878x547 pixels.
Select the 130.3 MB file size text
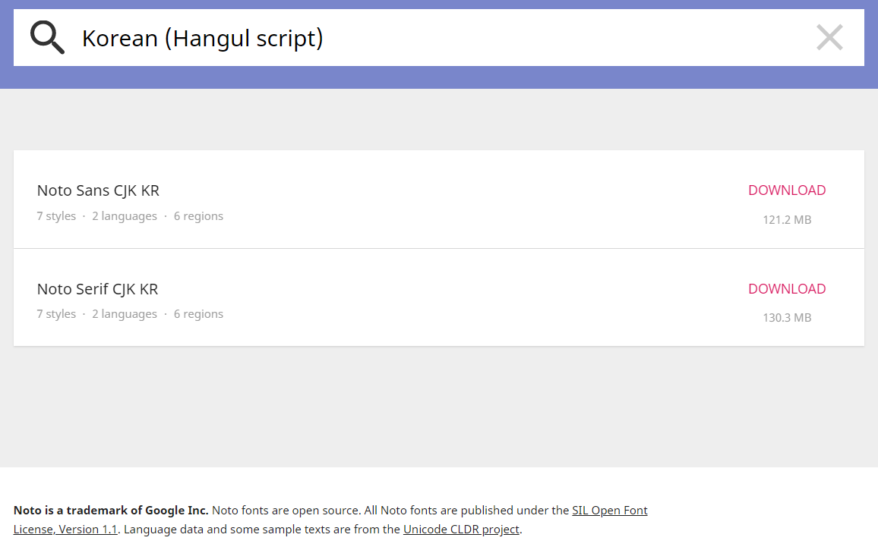787,318
